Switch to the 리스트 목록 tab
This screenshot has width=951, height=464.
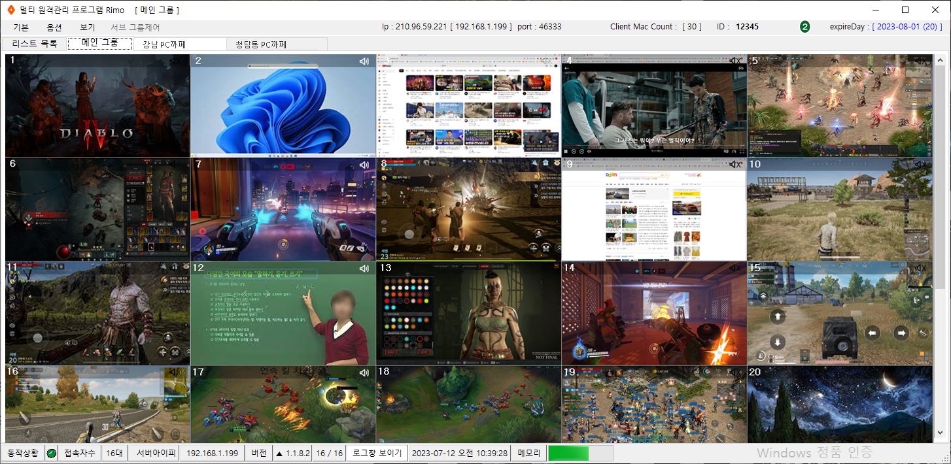[35, 44]
